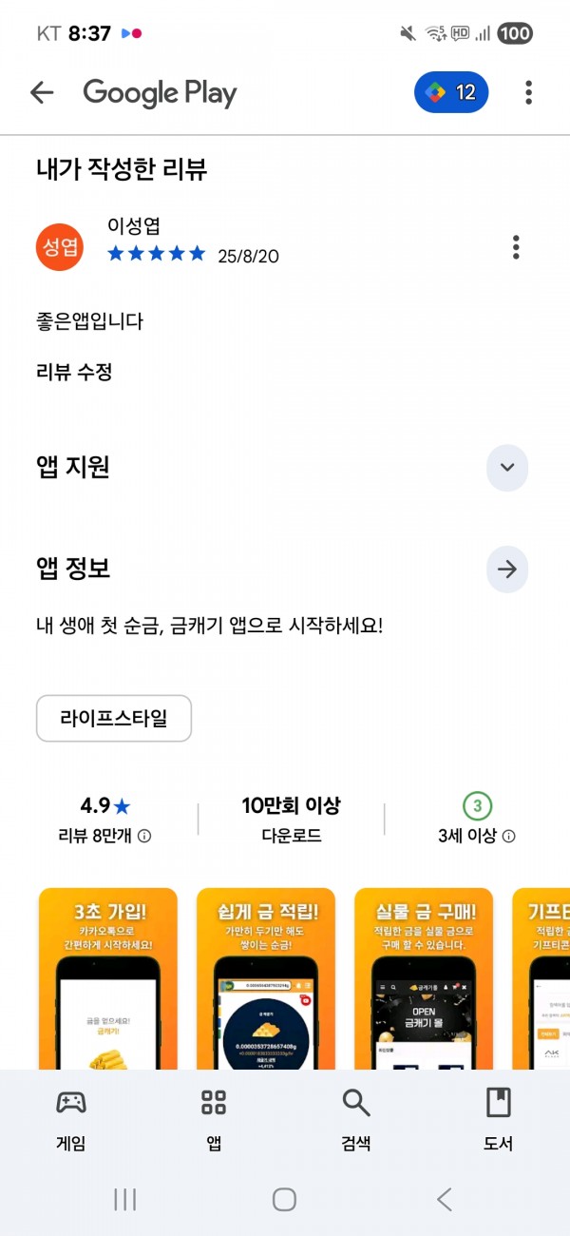Tap the age rating 3 circle icon
The height and width of the screenshot is (1236, 570).
tap(477, 806)
